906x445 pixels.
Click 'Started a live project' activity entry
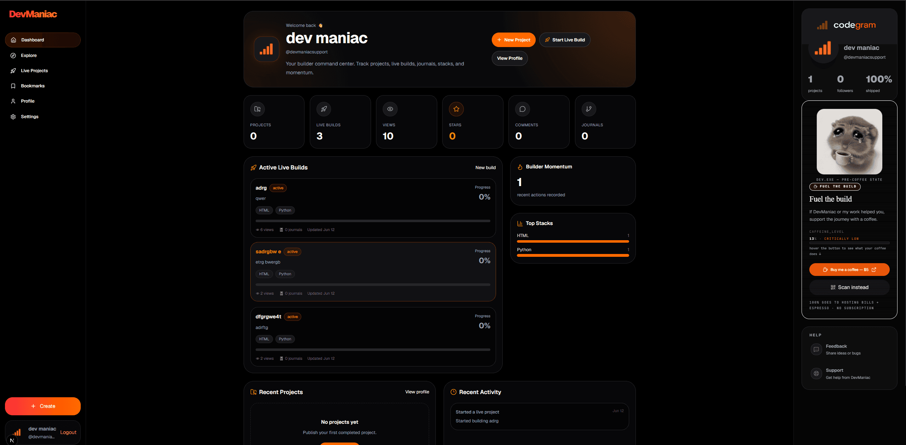pos(539,416)
